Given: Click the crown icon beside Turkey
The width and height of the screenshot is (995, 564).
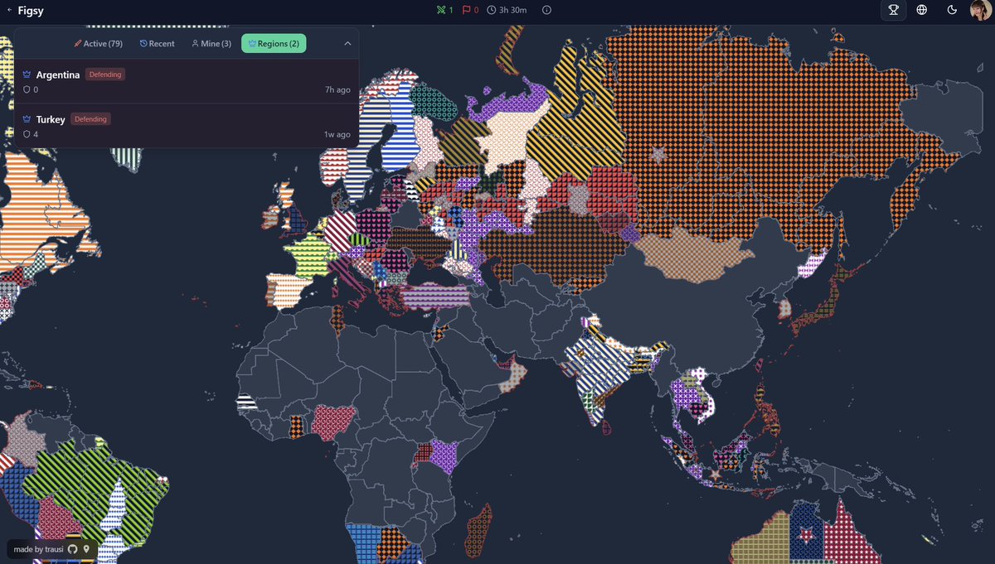Looking at the screenshot, I should pyautogui.click(x=27, y=119).
